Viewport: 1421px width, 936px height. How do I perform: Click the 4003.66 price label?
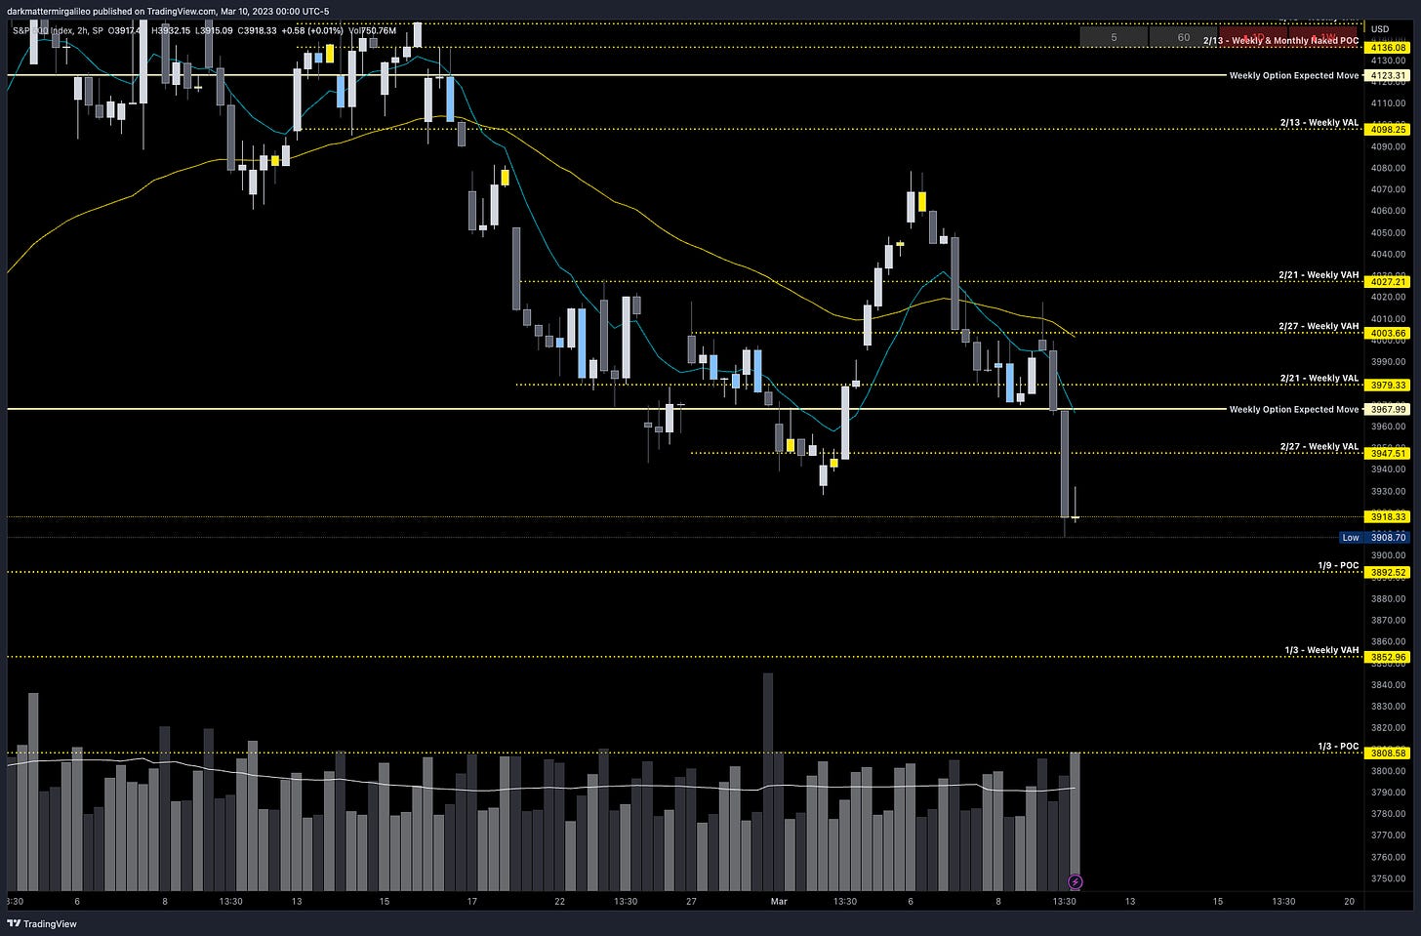[x=1389, y=333]
